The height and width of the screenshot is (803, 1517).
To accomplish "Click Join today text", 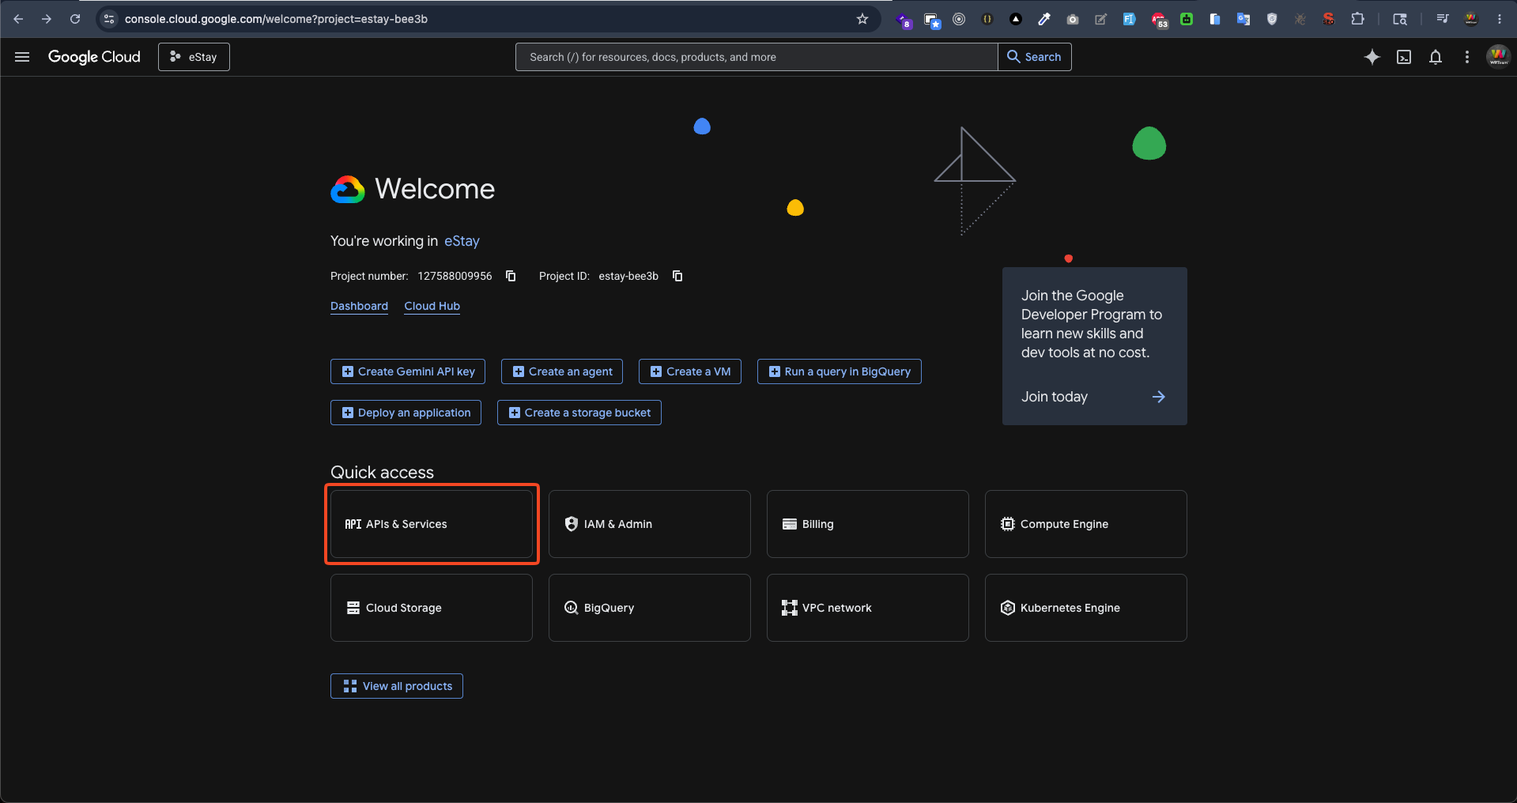I will point(1055,397).
